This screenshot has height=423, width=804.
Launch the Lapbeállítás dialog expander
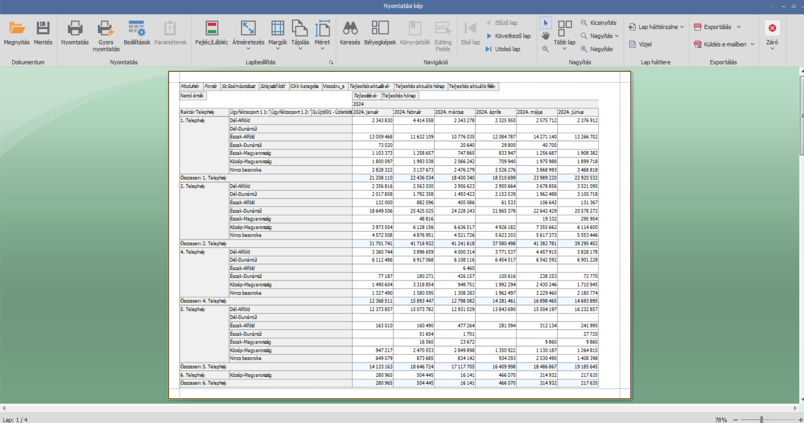pyautogui.click(x=331, y=63)
